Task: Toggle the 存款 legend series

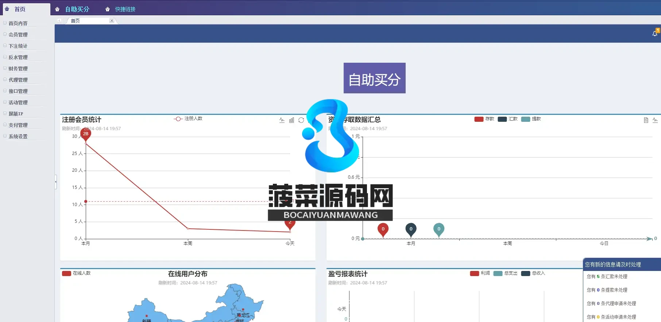Action: coord(484,119)
